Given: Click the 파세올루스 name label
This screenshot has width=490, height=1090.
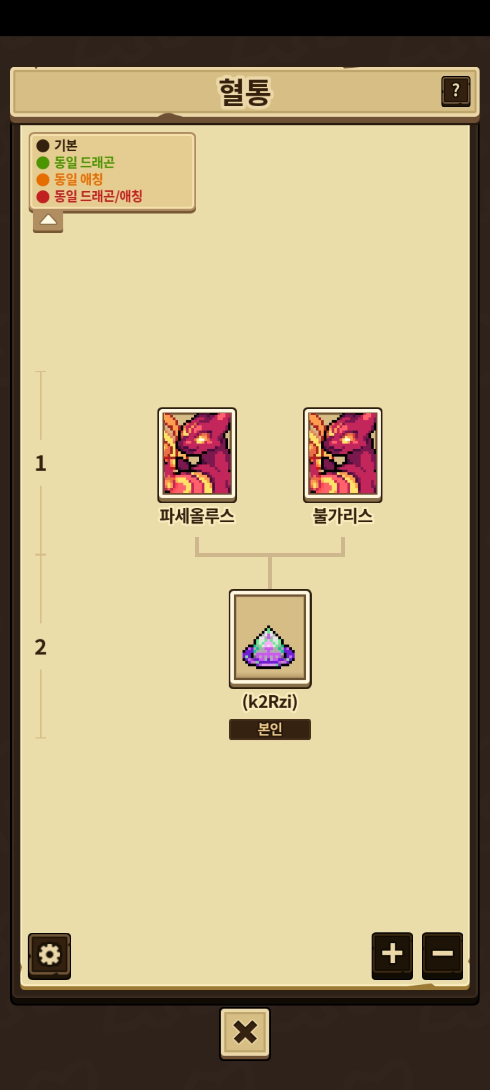Looking at the screenshot, I should point(197,516).
